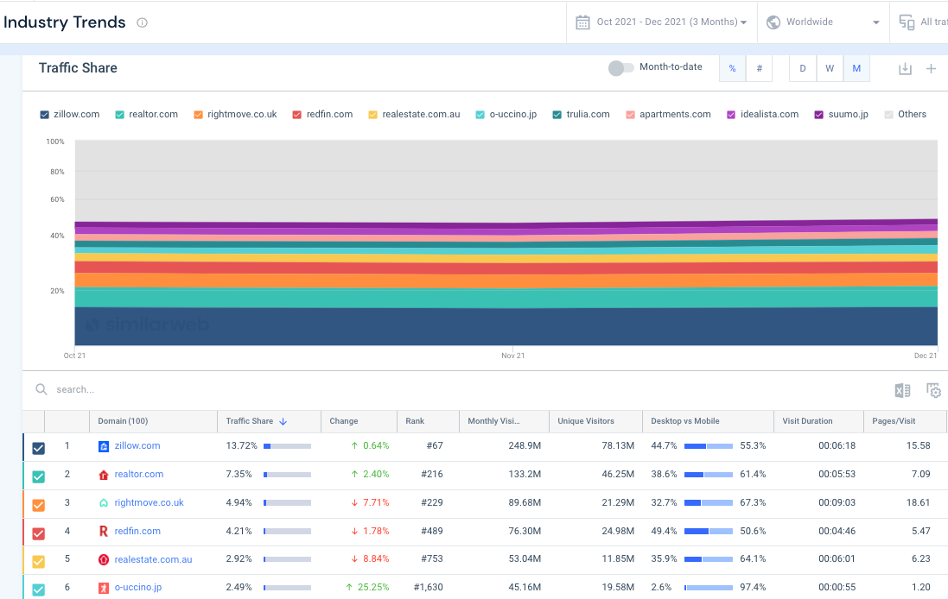Screen dimensions: 948x599
Task: Deselect the o-uccino.jp table row checkbox
Action: coord(38,590)
